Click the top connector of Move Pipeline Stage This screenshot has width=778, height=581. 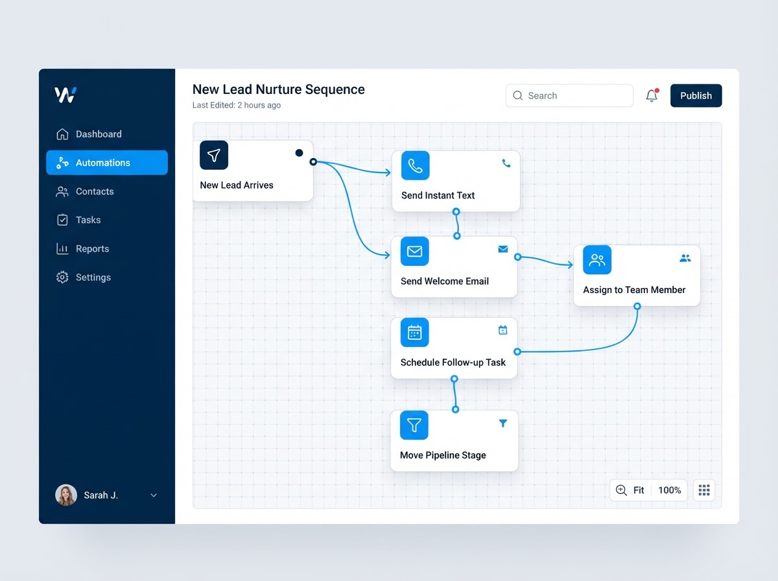455,409
